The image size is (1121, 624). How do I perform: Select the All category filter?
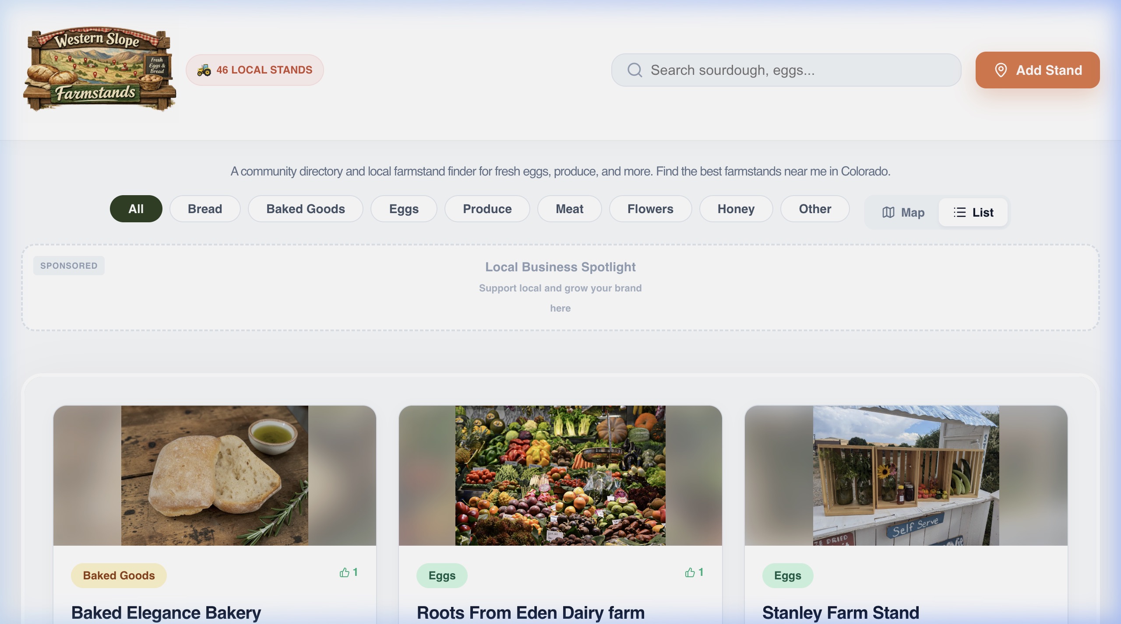tap(136, 209)
